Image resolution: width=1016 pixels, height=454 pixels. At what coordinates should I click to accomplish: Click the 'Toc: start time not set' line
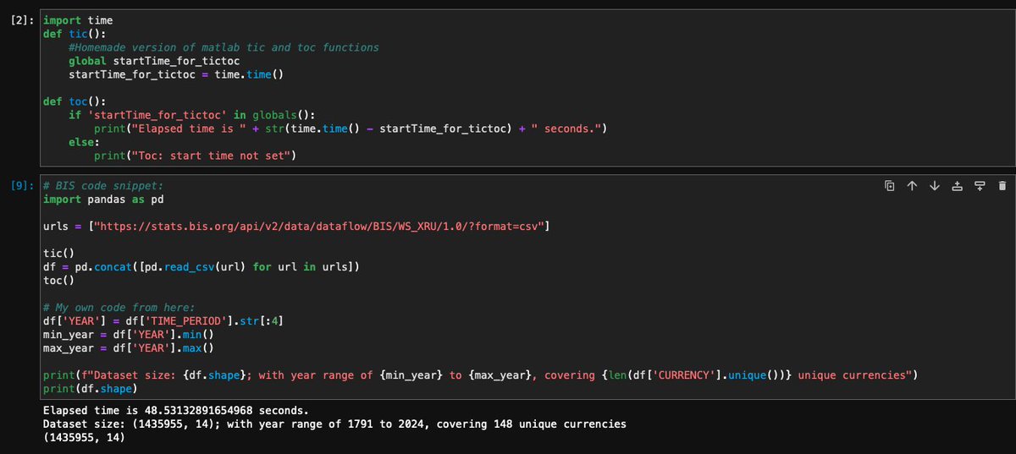tap(194, 156)
